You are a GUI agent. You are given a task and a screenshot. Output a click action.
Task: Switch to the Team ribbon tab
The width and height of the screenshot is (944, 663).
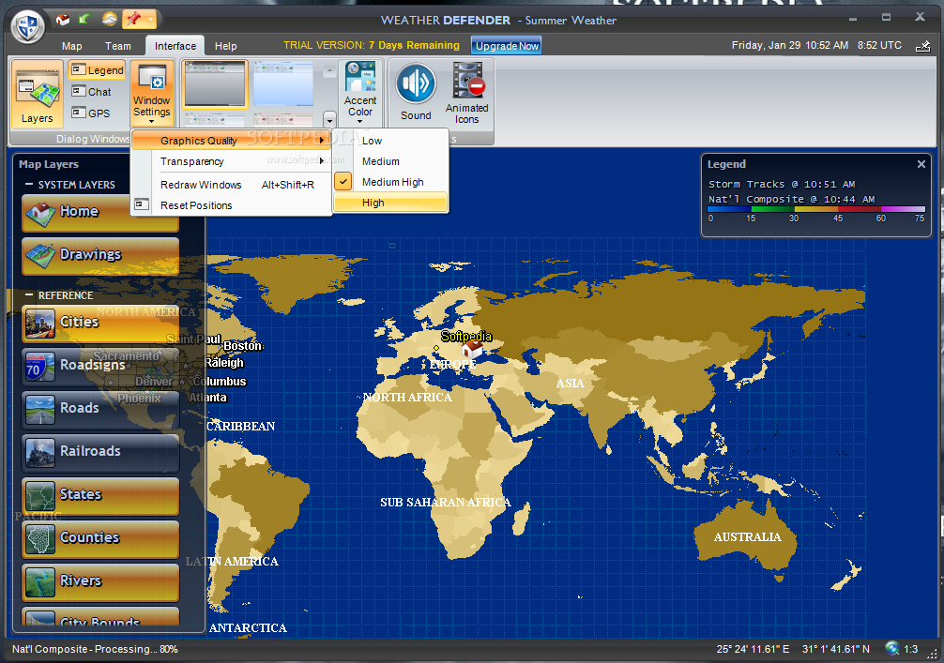(118, 46)
